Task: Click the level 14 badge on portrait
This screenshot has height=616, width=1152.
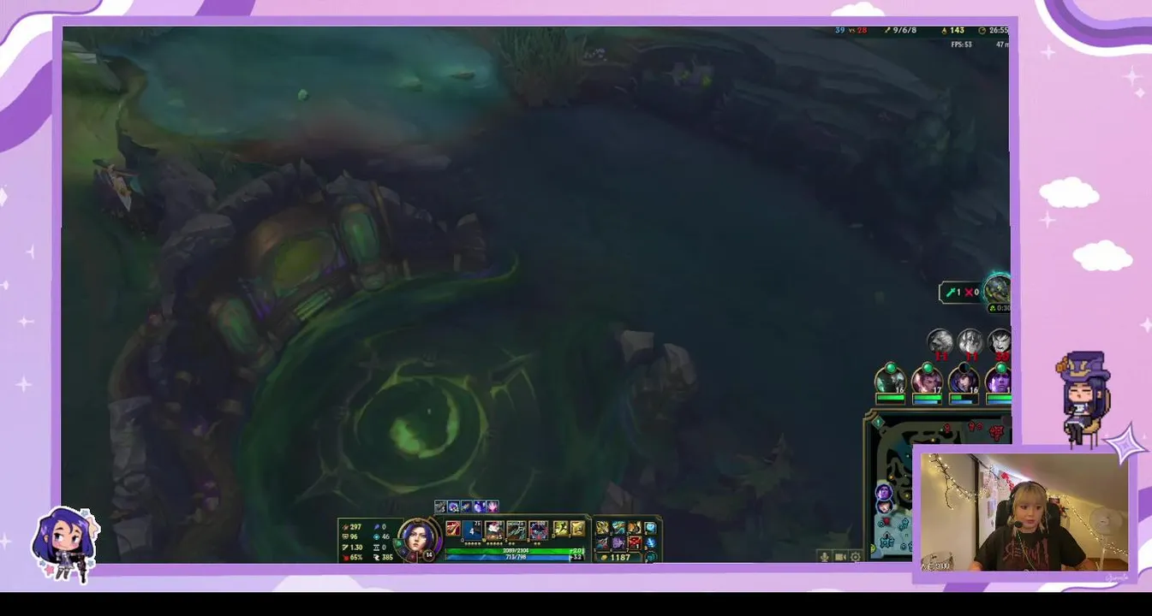Action: (428, 555)
